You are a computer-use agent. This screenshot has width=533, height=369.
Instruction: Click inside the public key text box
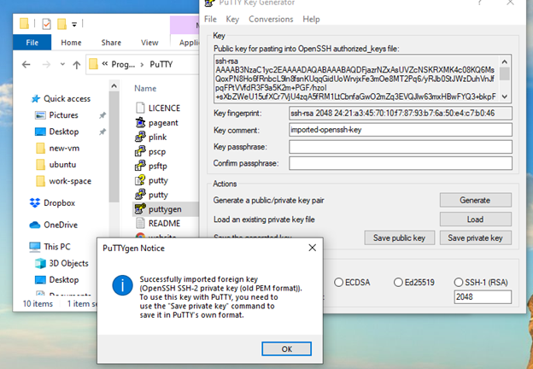pyautogui.click(x=357, y=79)
